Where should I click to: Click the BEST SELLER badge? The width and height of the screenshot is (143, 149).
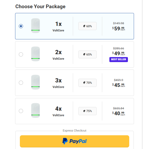(119, 59)
